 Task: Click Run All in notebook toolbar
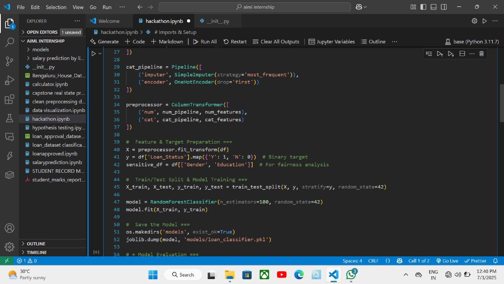click(x=205, y=41)
